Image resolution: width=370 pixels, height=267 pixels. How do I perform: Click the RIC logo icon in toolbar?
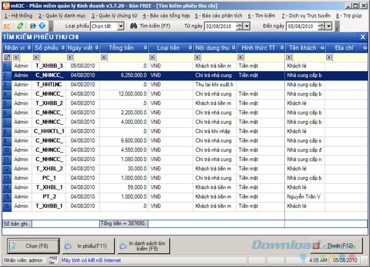[x=8, y=27]
